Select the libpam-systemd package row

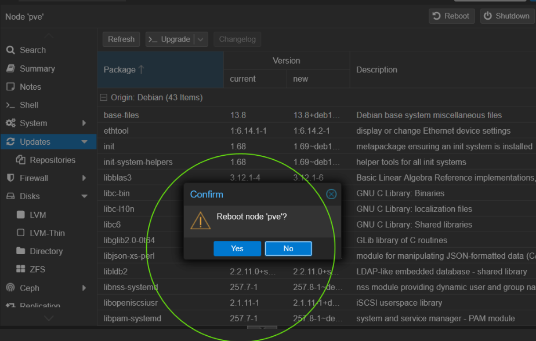(x=317, y=318)
